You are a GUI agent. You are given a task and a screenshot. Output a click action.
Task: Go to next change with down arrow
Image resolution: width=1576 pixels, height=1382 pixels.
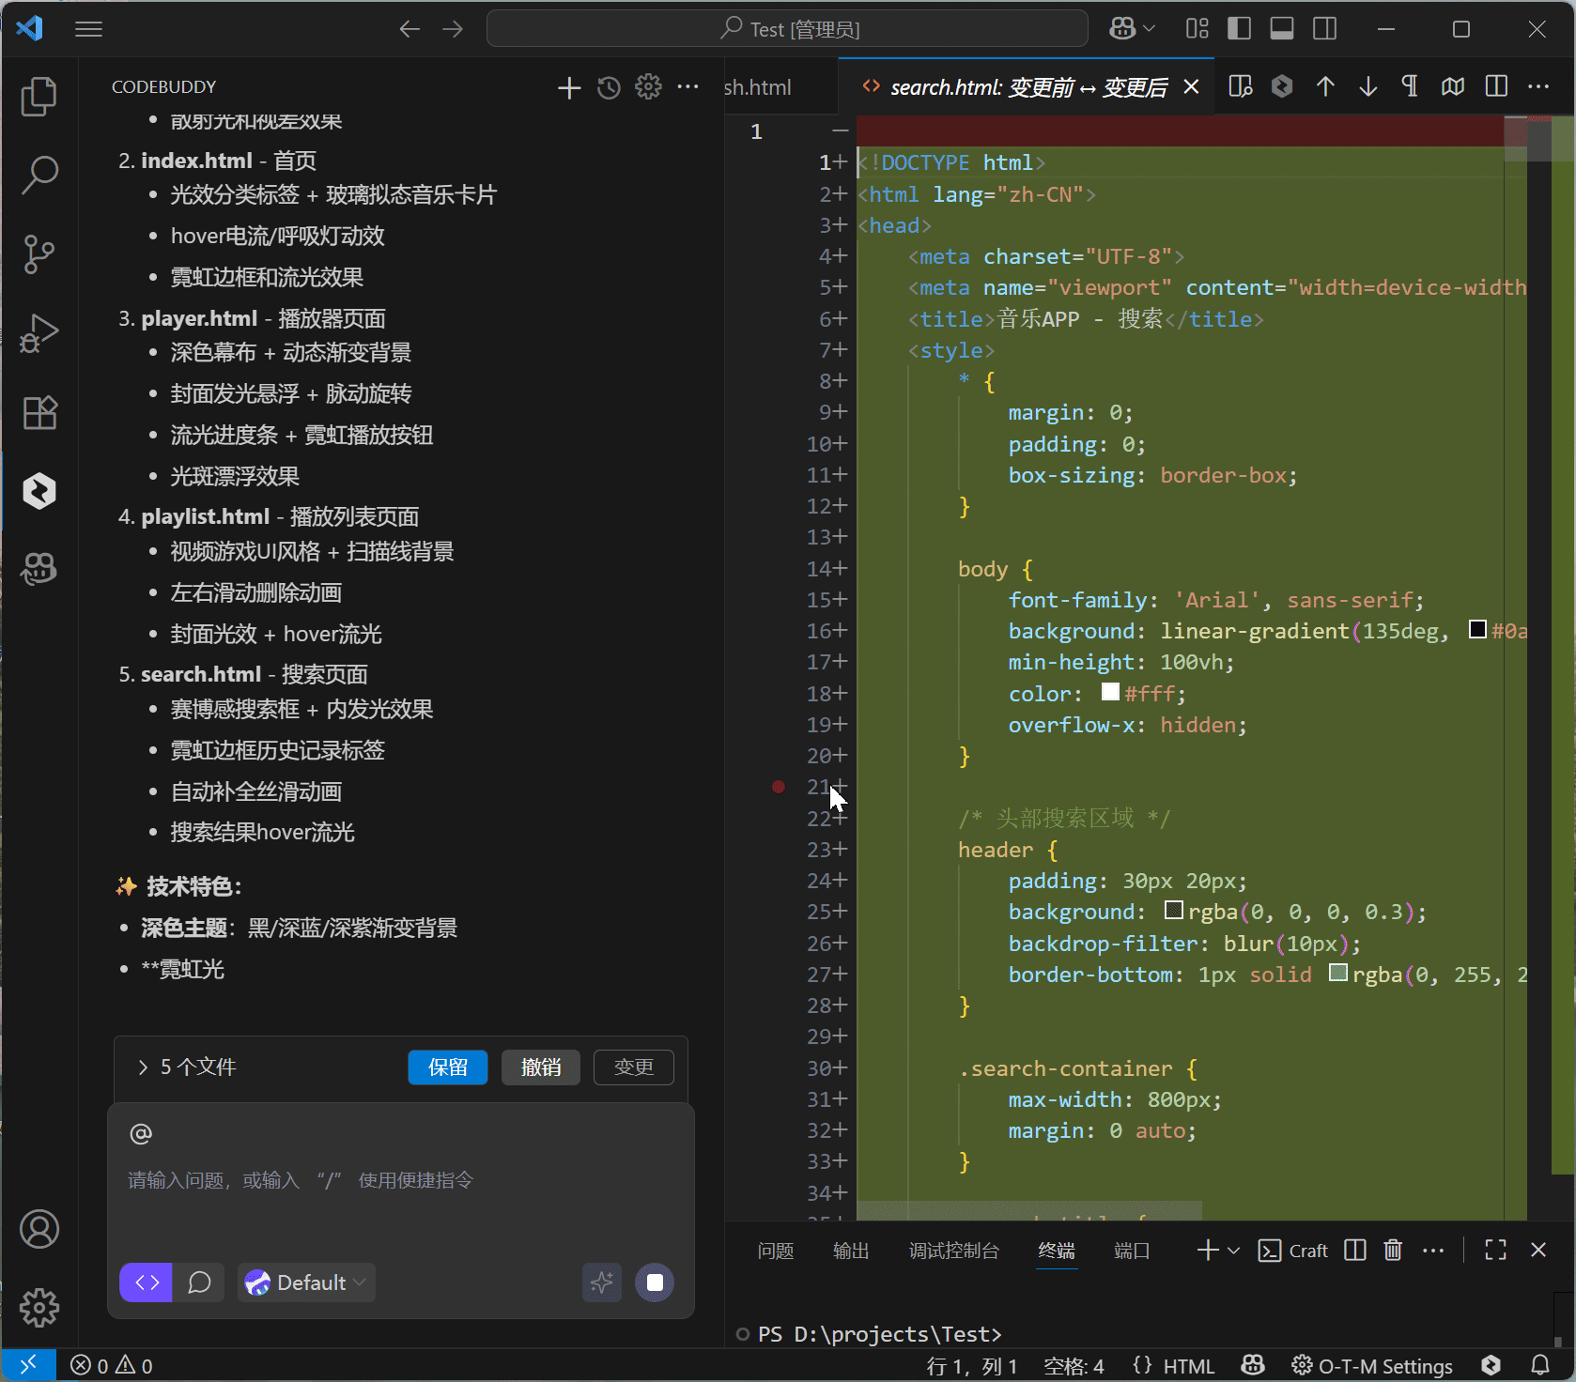[x=1367, y=87]
